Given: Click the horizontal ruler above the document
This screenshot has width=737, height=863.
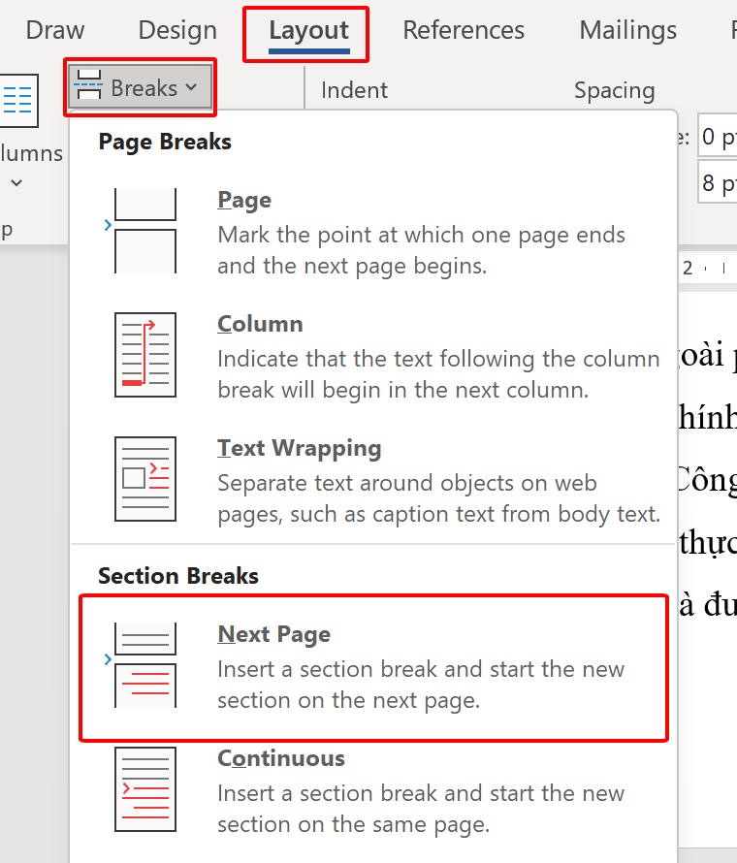Looking at the screenshot, I should pyautogui.click(x=706, y=269).
